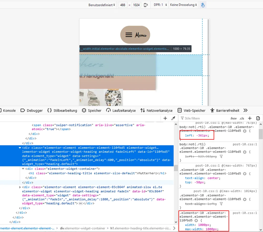Toggle the :hov pseudo-class panel

pyautogui.click(x=234, y=118)
